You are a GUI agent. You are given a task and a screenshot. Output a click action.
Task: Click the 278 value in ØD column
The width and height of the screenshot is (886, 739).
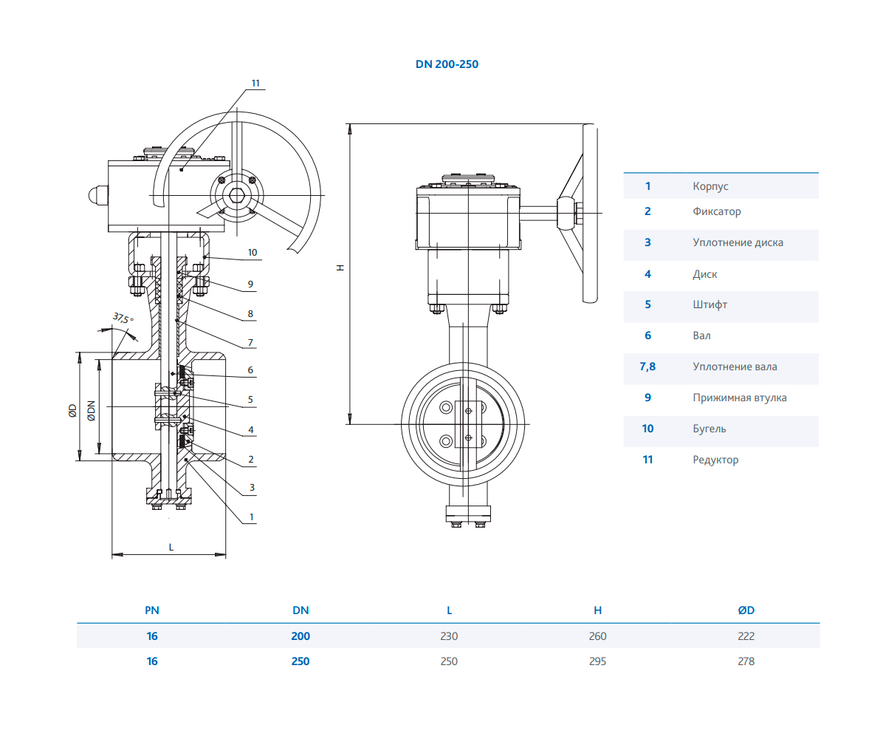point(746,661)
